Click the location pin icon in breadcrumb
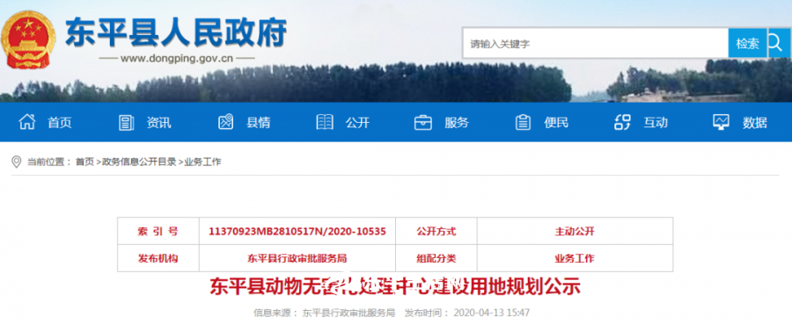This screenshot has width=792, height=324. 16,162
